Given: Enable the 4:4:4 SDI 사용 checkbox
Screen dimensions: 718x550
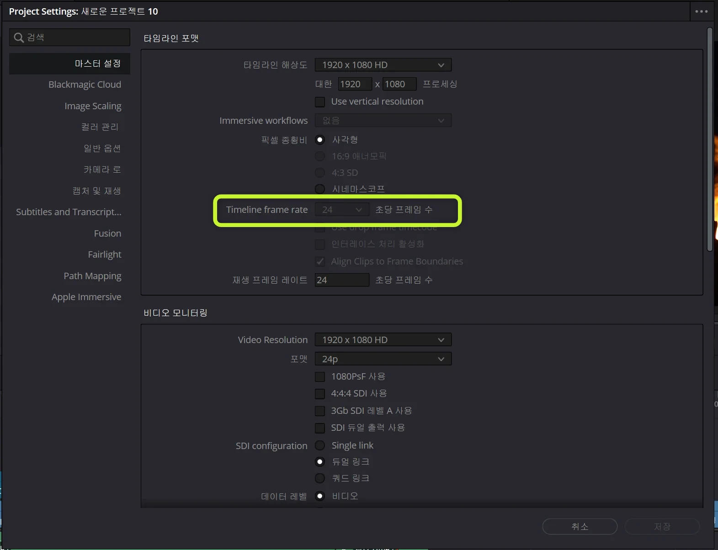Looking at the screenshot, I should pos(320,394).
